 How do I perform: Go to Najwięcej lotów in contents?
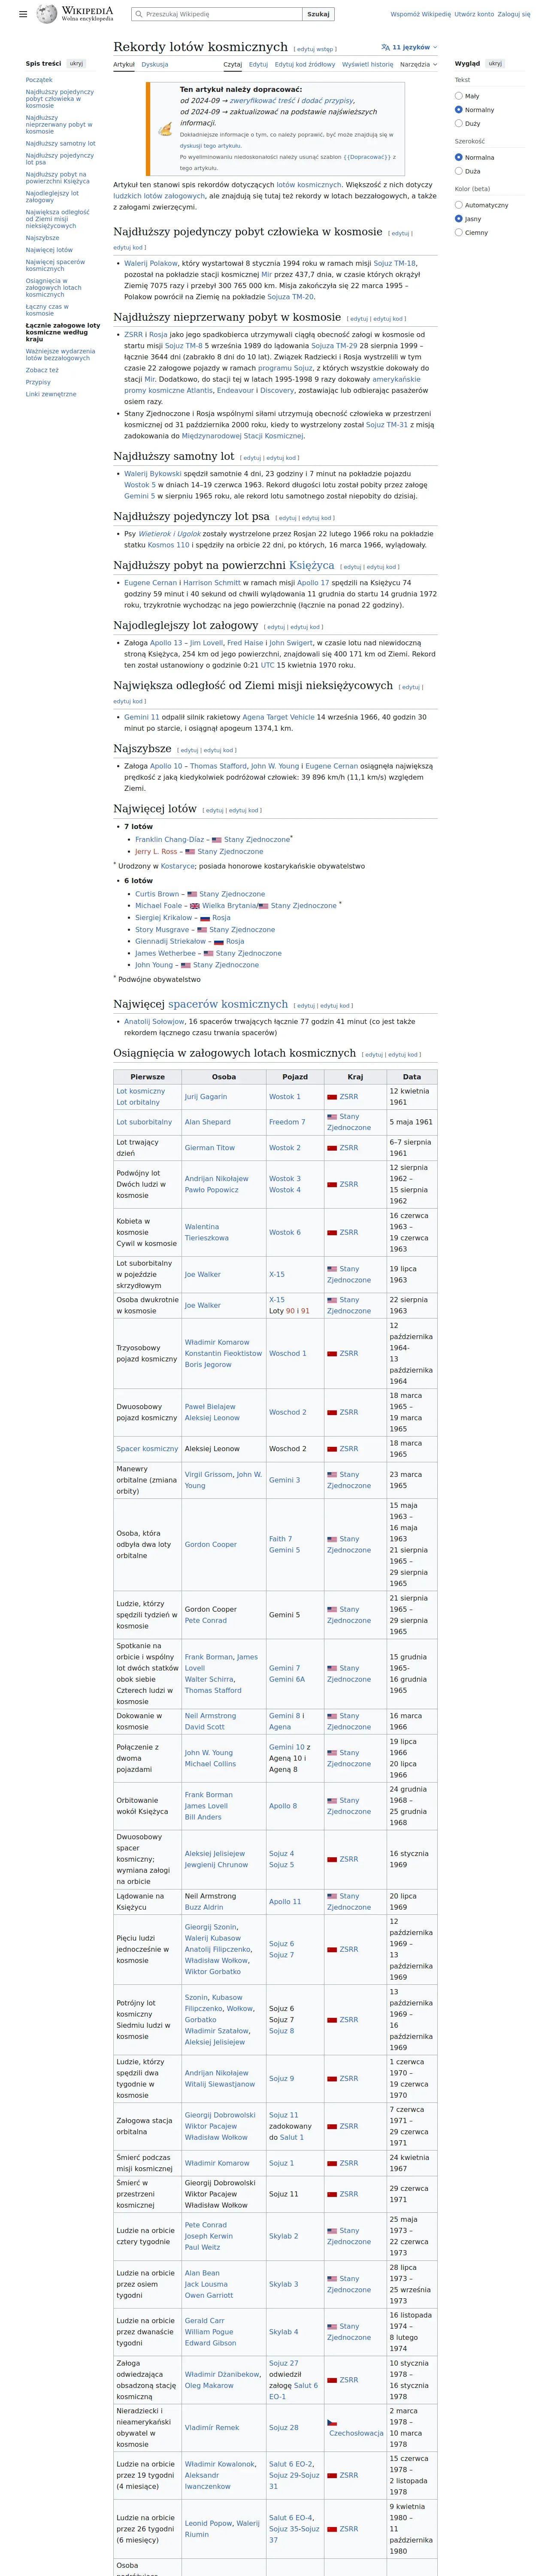pos(49,250)
